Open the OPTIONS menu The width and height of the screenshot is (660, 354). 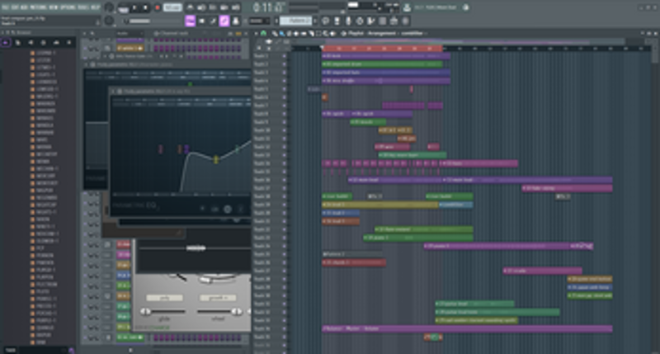point(67,7)
